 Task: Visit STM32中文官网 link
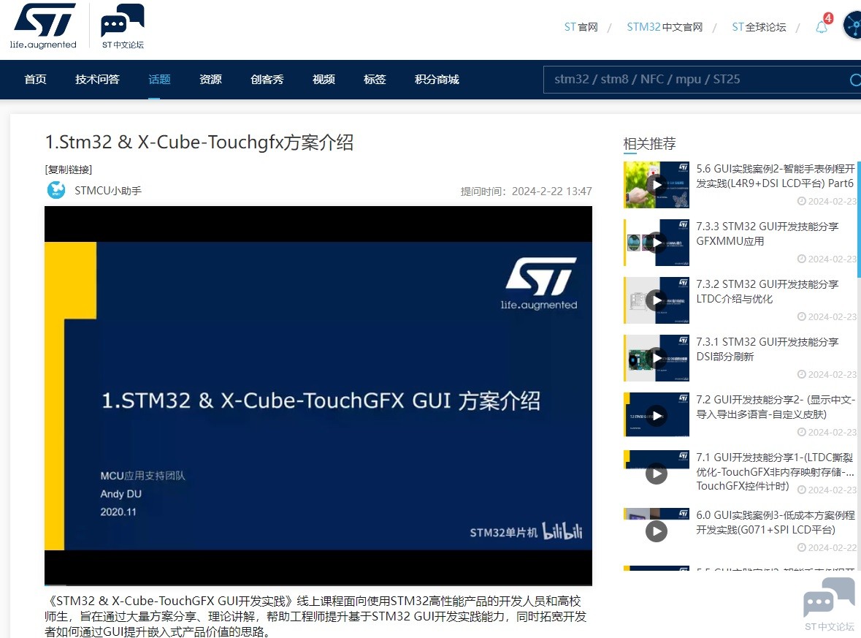(665, 27)
